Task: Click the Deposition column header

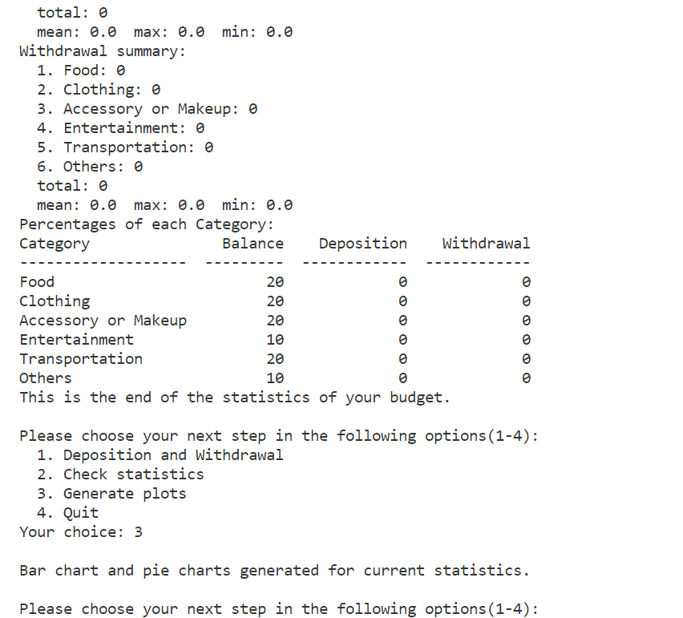Action: (363, 244)
